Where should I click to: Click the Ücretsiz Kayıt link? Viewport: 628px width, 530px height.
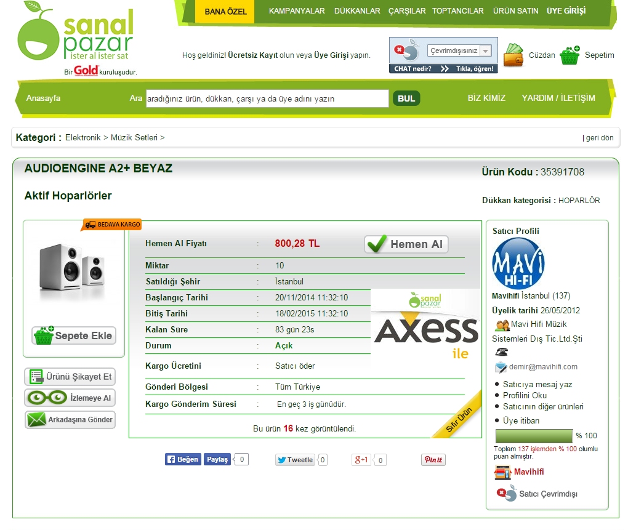[252, 55]
